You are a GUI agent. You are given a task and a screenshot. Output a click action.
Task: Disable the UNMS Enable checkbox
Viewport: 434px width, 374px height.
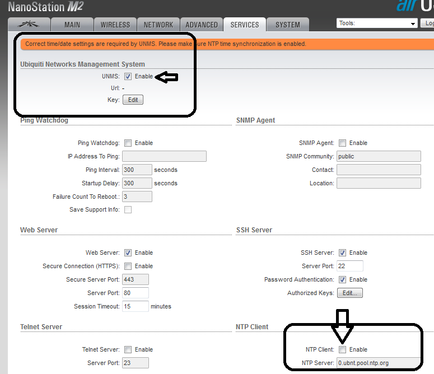tap(128, 77)
